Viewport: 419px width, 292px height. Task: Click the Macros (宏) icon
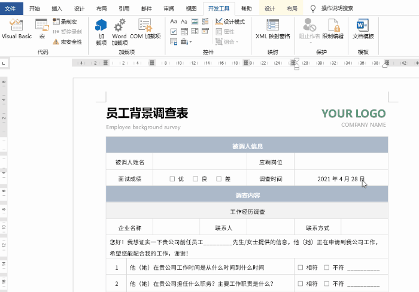(x=42, y=29)
